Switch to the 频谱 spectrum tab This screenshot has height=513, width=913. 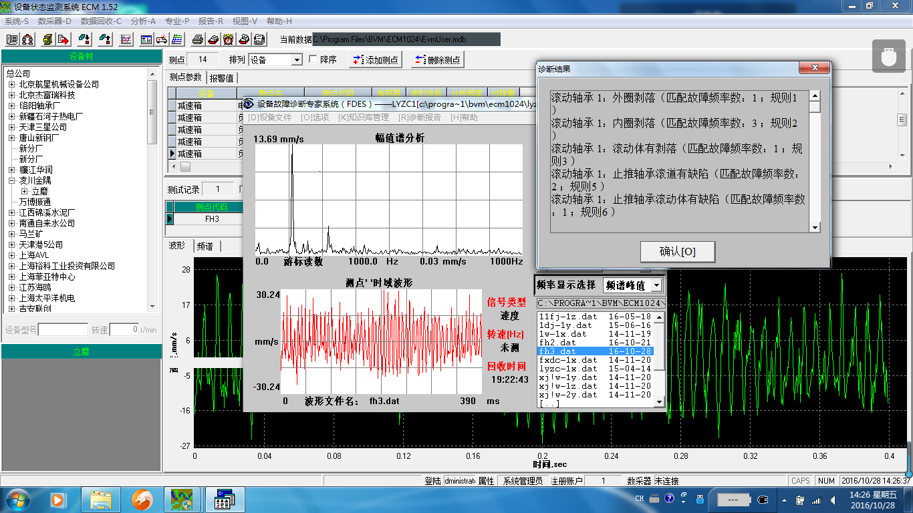[x=205, y=246]
